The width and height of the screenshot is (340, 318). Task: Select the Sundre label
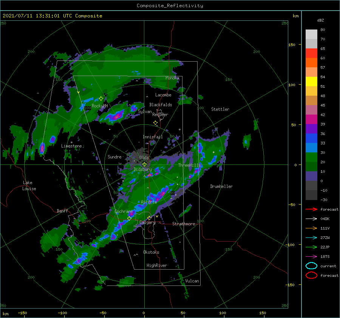[114, 157]
